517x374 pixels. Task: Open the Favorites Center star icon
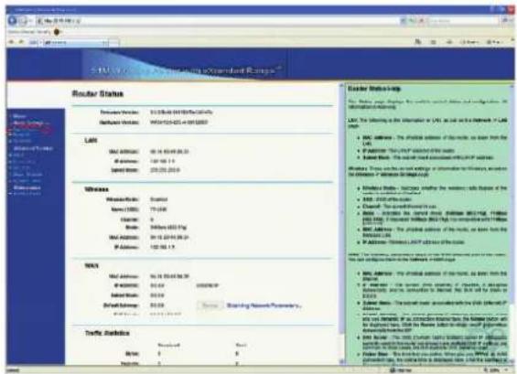(12, 42)
